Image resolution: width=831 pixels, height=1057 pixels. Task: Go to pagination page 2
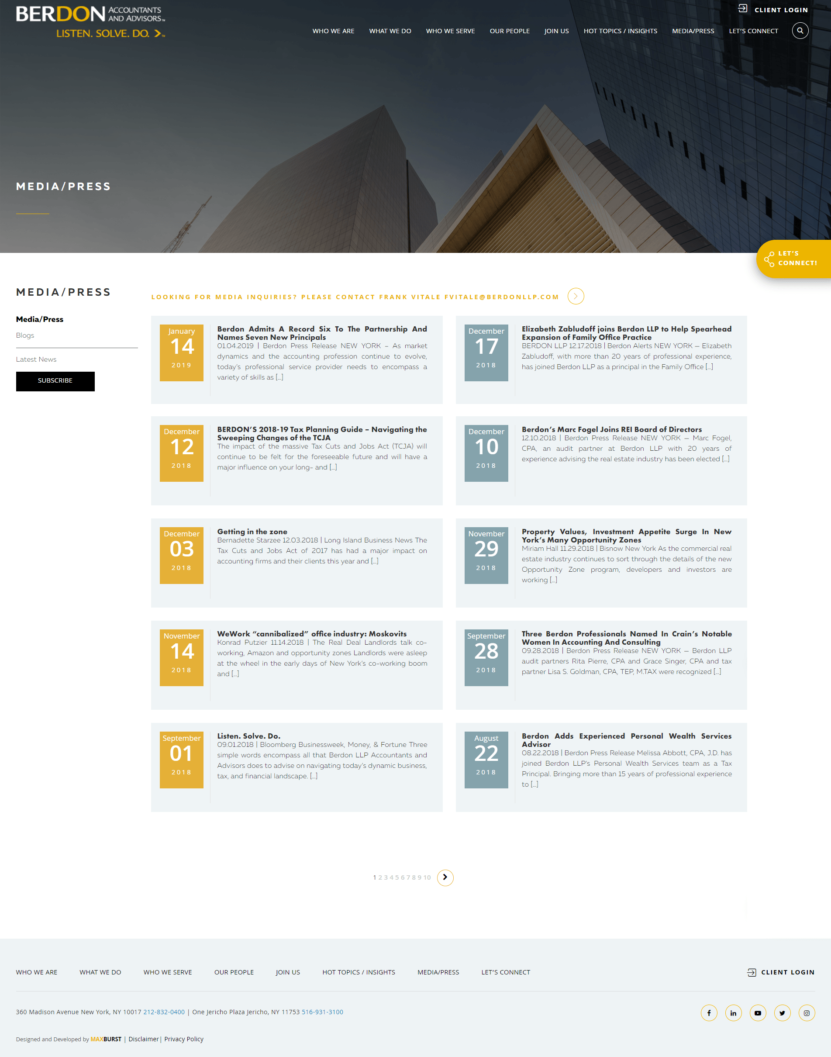[x=380, y=877]
